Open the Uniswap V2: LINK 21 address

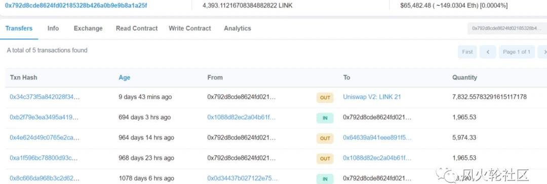click(372, 97)
